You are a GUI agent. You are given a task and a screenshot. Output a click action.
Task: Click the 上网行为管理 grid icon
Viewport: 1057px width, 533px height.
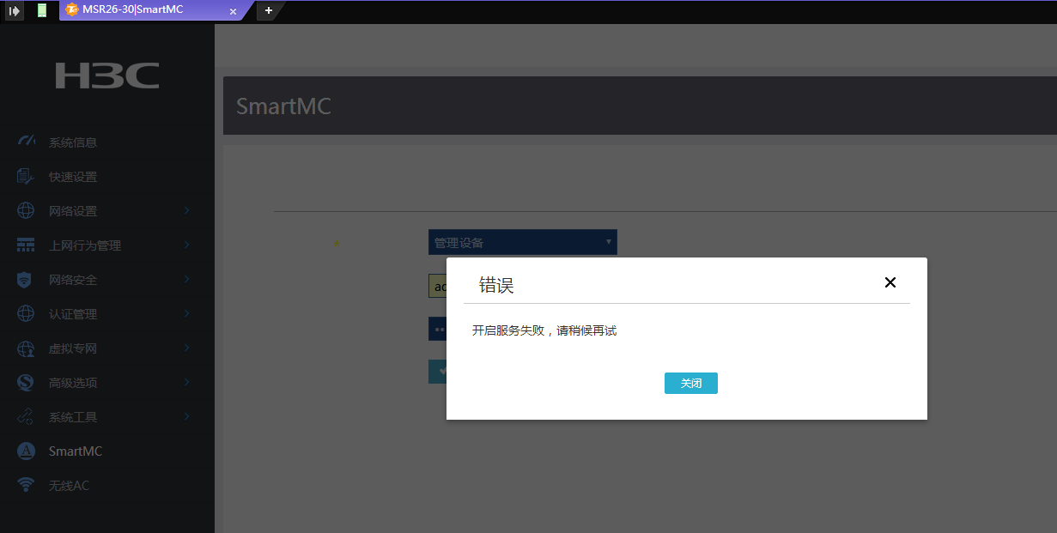click(x=26, y=245)
